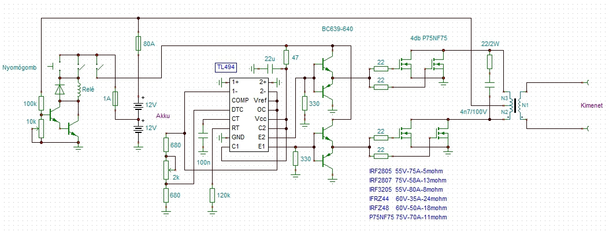Screen dimensions: 609x232
Task: Click the 120k resistor symbol
Action: click(212, 195)
